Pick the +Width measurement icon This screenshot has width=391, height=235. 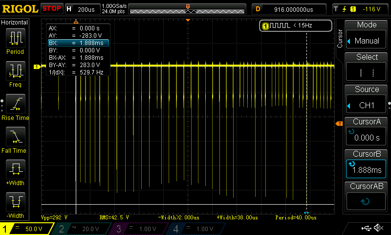pyautogui.click(x=15, y=172)
